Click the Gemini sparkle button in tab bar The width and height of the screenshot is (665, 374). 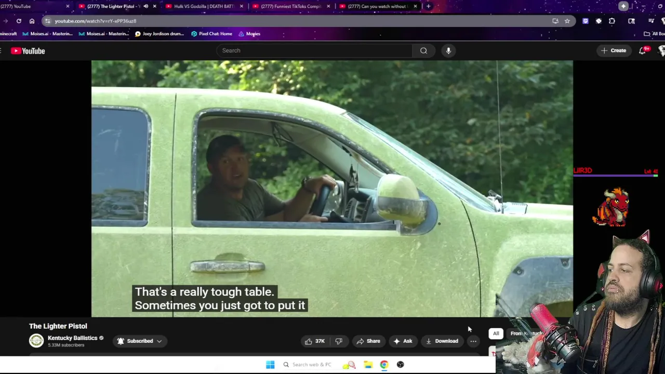coord(623,6)
